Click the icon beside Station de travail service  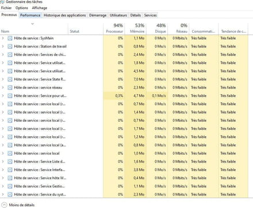(x=10, y=47)
